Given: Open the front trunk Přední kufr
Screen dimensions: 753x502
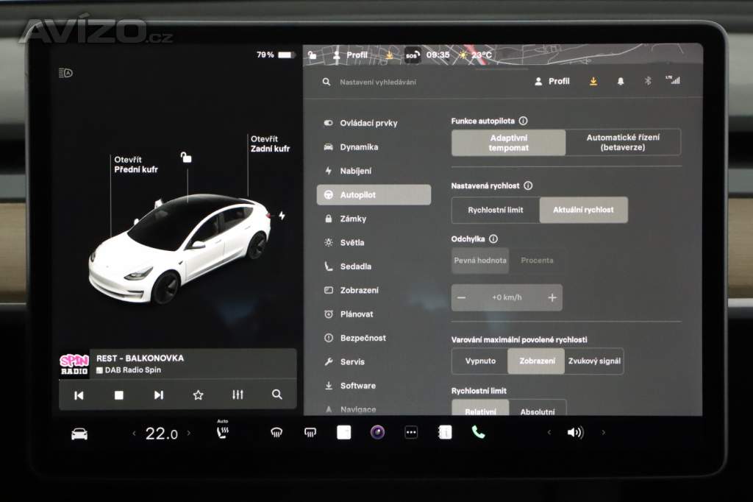Looking at the screenshot, I should (x=135, y=165).
